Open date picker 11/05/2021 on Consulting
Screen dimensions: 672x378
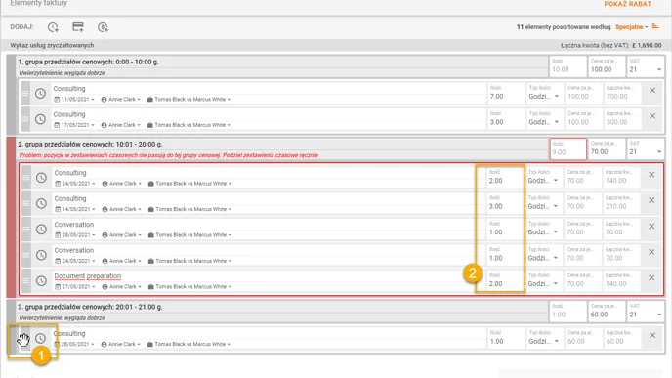(74, 99)
